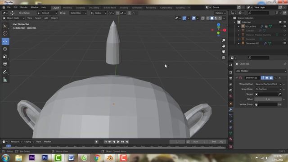Activate the Scale tool
Viewport: 288px width, 162px height.
click(5, 56)
